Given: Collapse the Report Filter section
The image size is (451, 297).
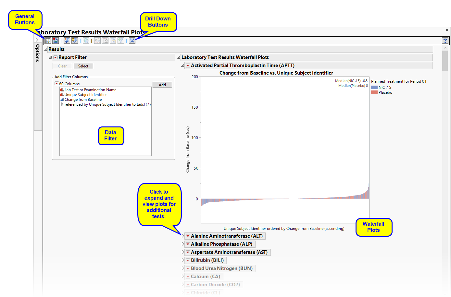Looking at the screenshot, I should (x=50, y=57).
